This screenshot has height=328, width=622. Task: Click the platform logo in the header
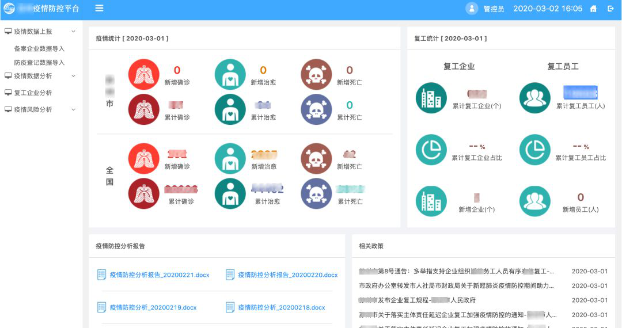coord(9,8)
